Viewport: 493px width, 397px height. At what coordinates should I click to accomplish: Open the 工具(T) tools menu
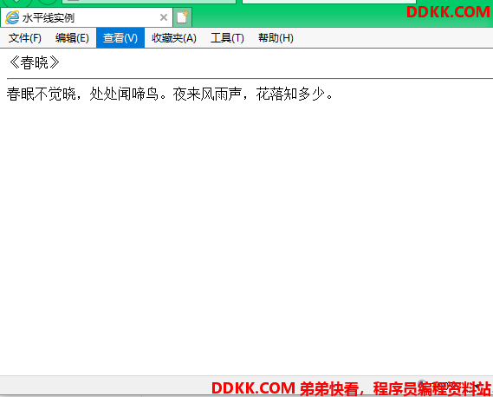227,38
